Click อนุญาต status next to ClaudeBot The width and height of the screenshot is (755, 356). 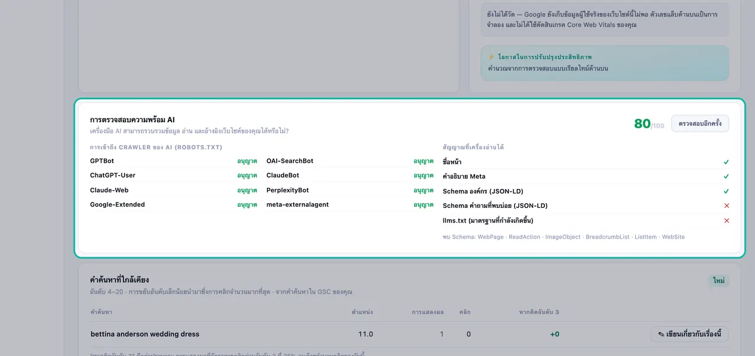click(424, 175)
